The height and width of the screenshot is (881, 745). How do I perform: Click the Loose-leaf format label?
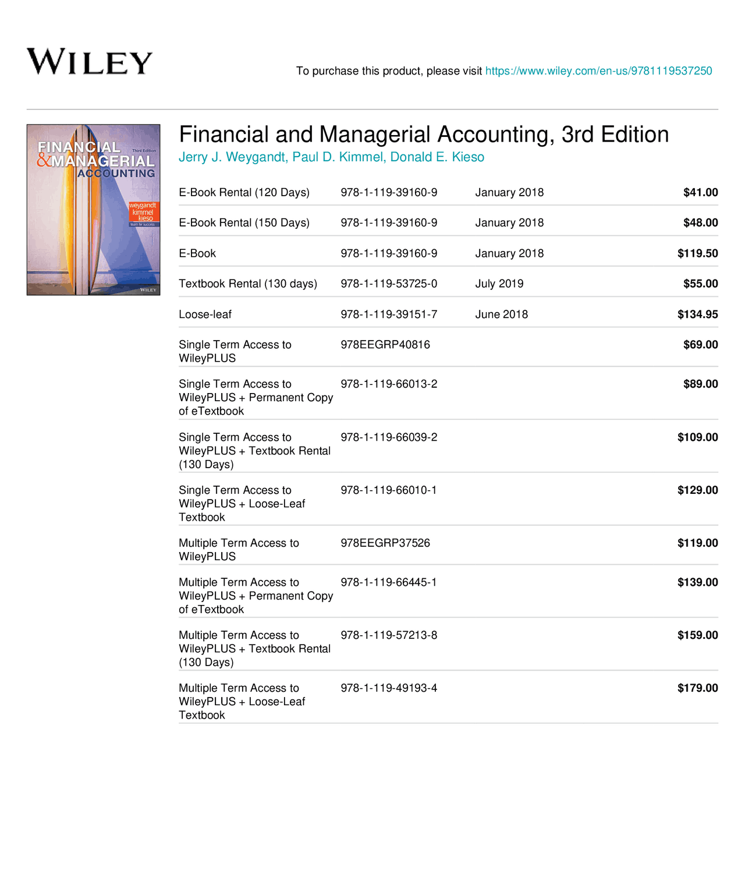pos(205,314)
